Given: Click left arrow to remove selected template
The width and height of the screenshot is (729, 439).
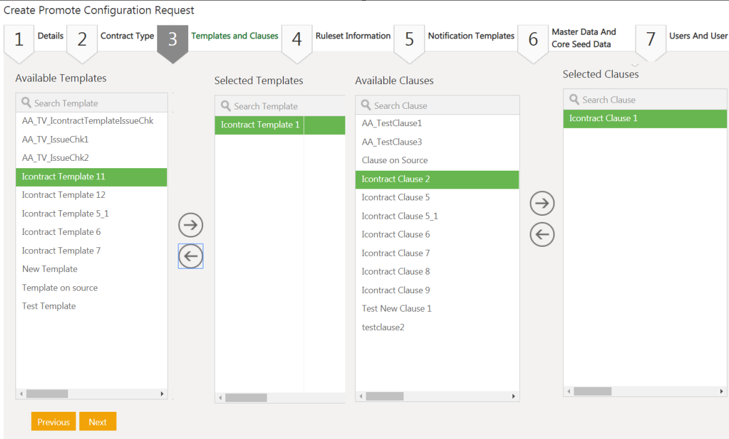Looking at the screenshot, I should (x=191, y=256).
